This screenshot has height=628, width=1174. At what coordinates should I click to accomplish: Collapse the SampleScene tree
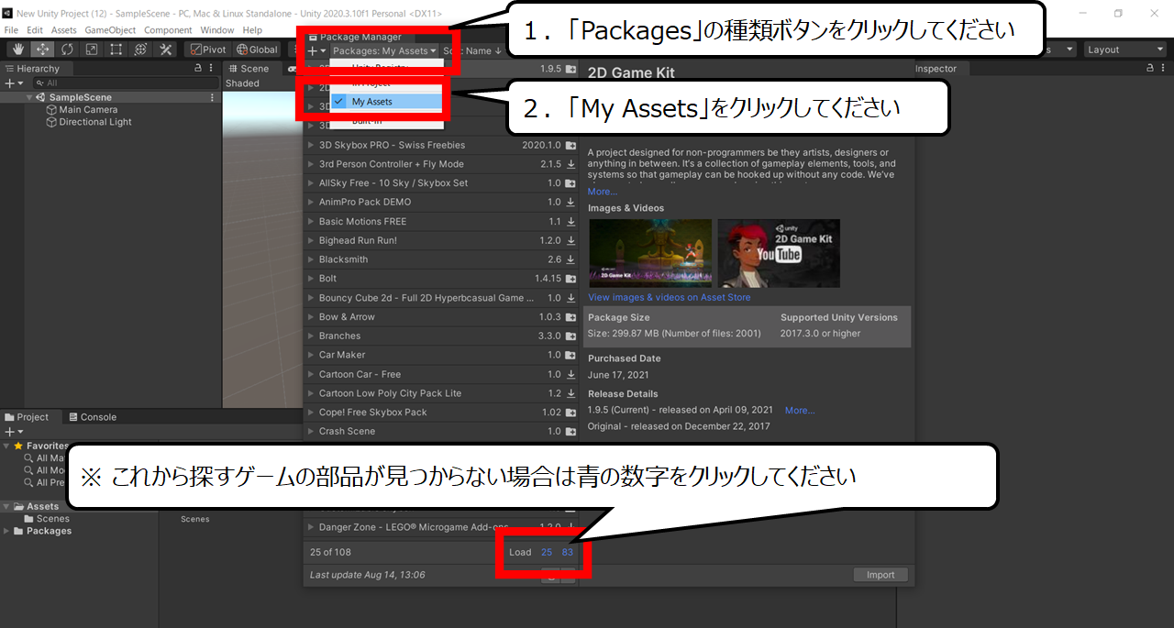(x=30, y=97)
